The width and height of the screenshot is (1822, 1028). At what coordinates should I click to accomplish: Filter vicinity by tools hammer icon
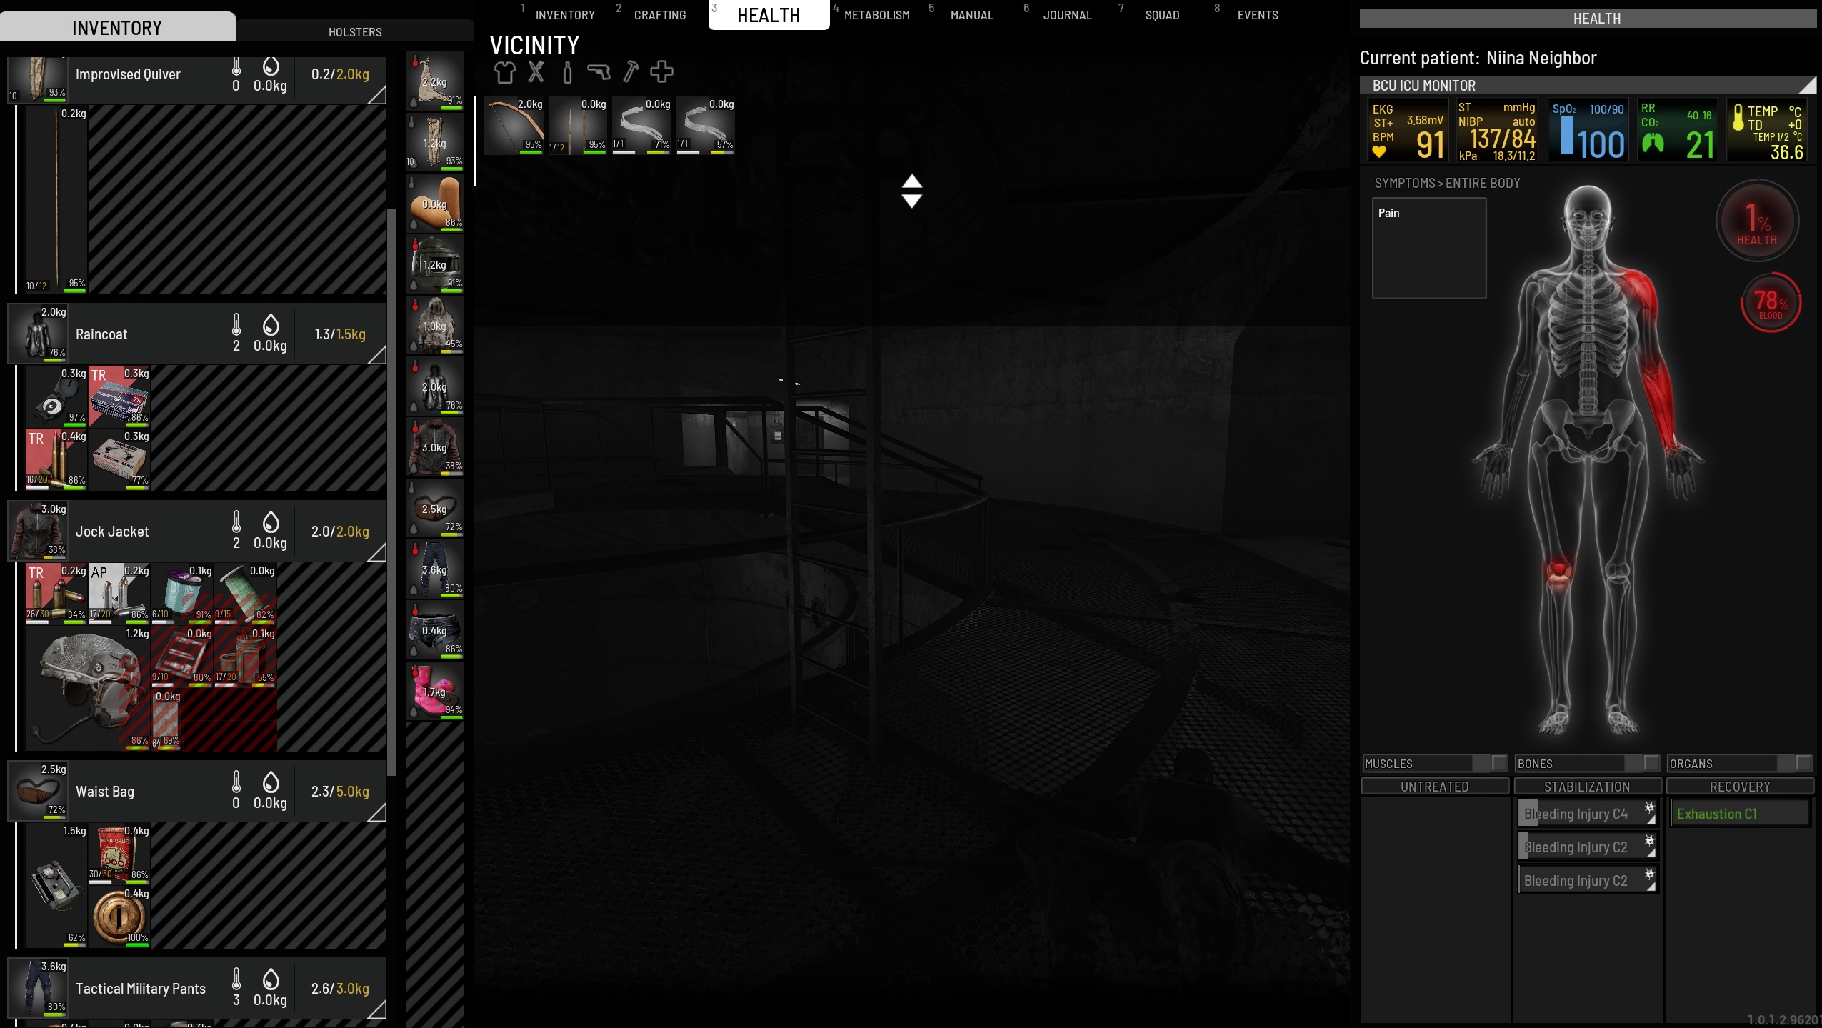[631, 72]
